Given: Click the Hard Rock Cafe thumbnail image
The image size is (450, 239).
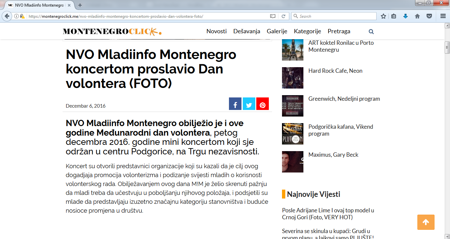Looking at the screenshot, I should [293, 78].
